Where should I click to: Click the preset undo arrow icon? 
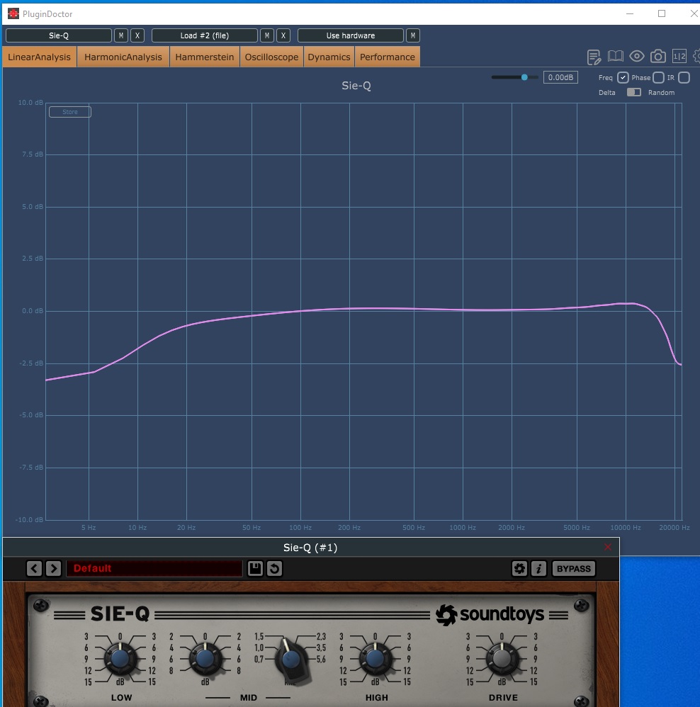(274, 568)
